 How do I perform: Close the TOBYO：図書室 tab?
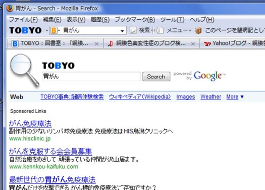(96, 44)
